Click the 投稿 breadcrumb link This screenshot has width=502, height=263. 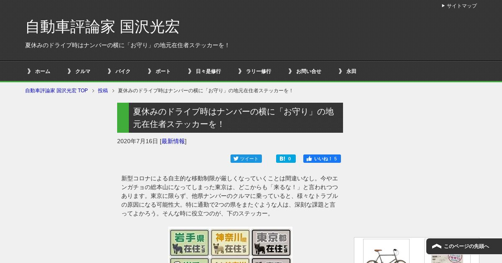pos(103,91)
